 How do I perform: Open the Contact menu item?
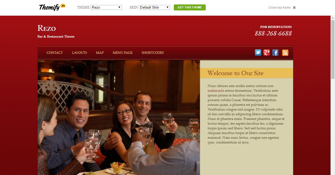[55, 52]
